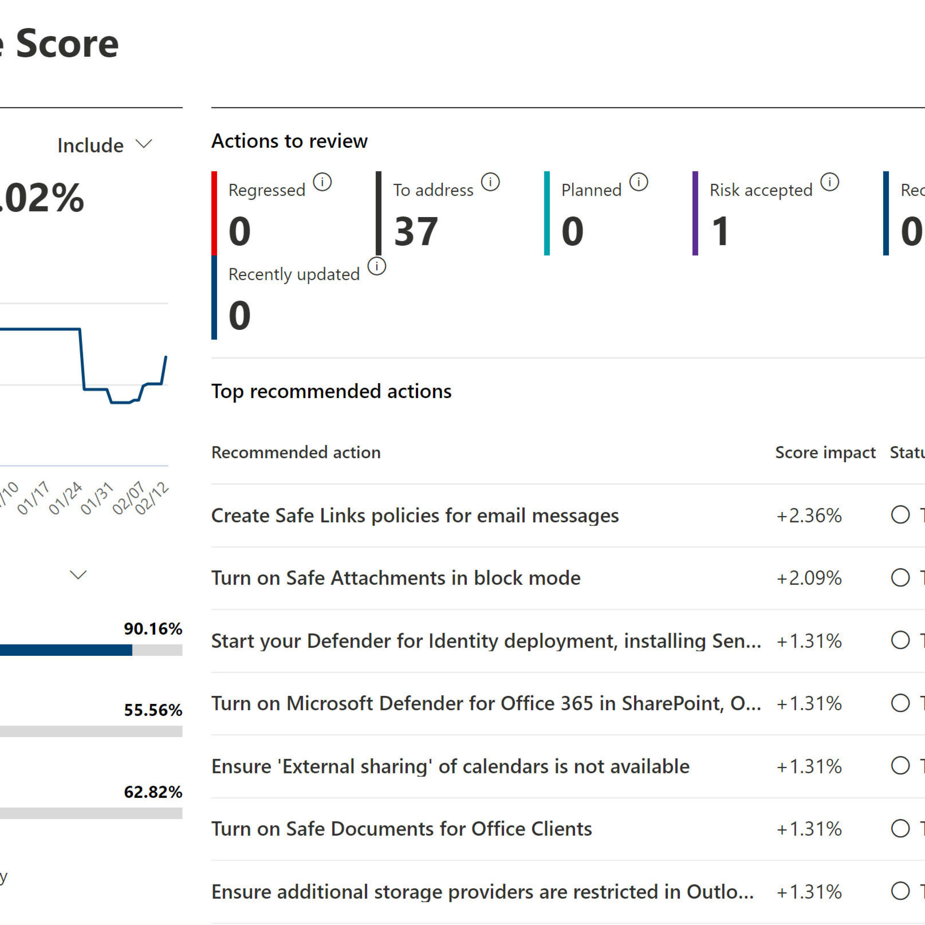Click info icon next to Planned

pos(639,182)
